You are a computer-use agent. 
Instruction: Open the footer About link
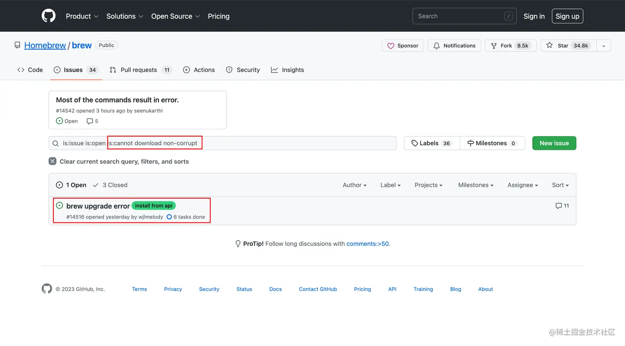(x=486, y=289)
